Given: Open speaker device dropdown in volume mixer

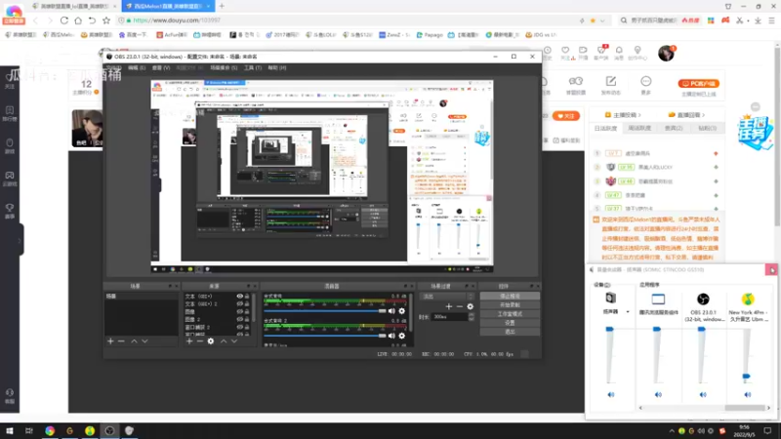Looking at the screenshot, I should coord(628,312).
